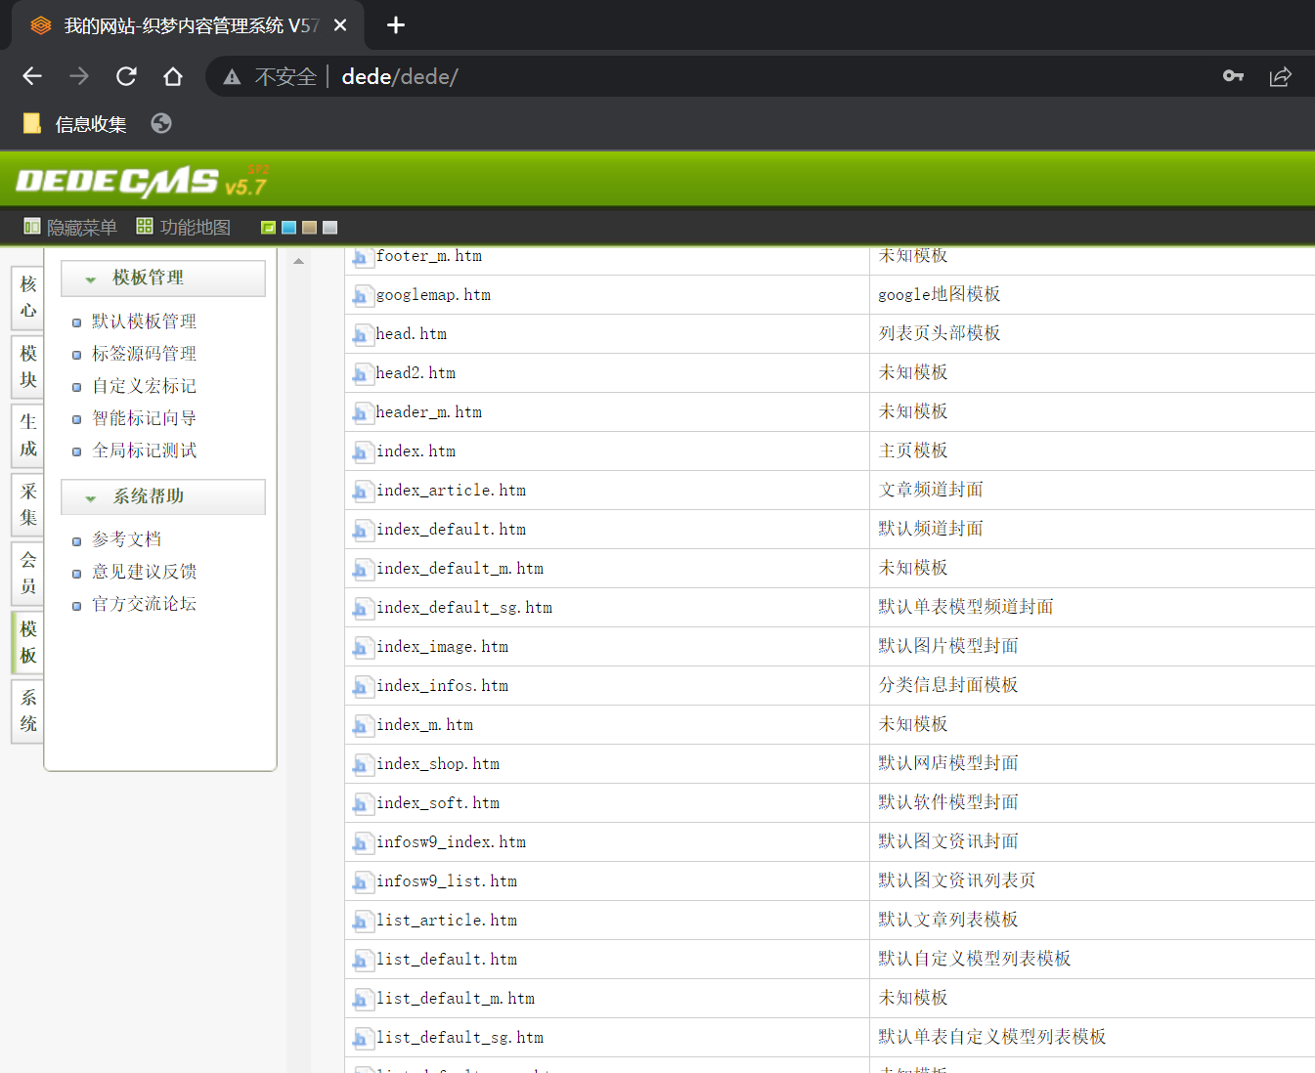The image size is (1315, 1073).
Task: Click the sidebar scroll up arrow
Action: click(298, 261)
